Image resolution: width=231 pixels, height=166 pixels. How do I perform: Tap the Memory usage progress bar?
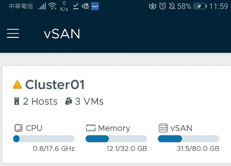coord(116,139)
